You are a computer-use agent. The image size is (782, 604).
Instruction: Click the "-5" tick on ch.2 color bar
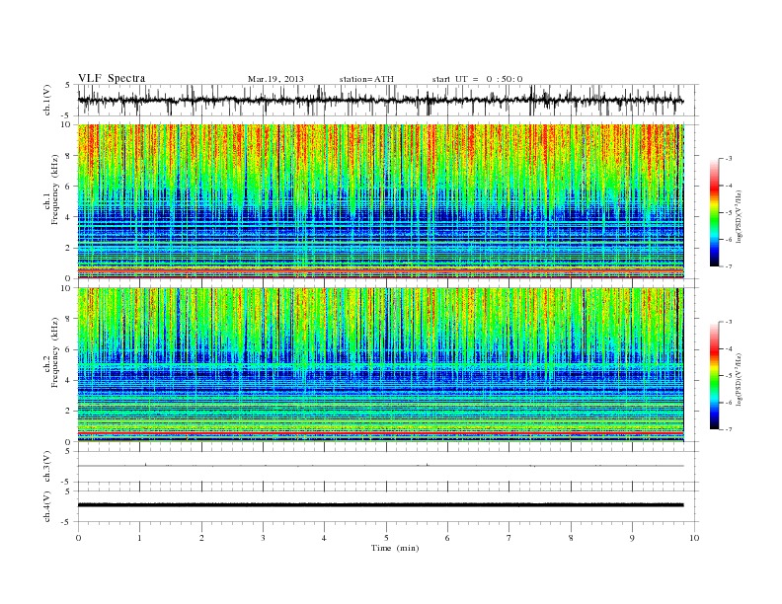729,376
